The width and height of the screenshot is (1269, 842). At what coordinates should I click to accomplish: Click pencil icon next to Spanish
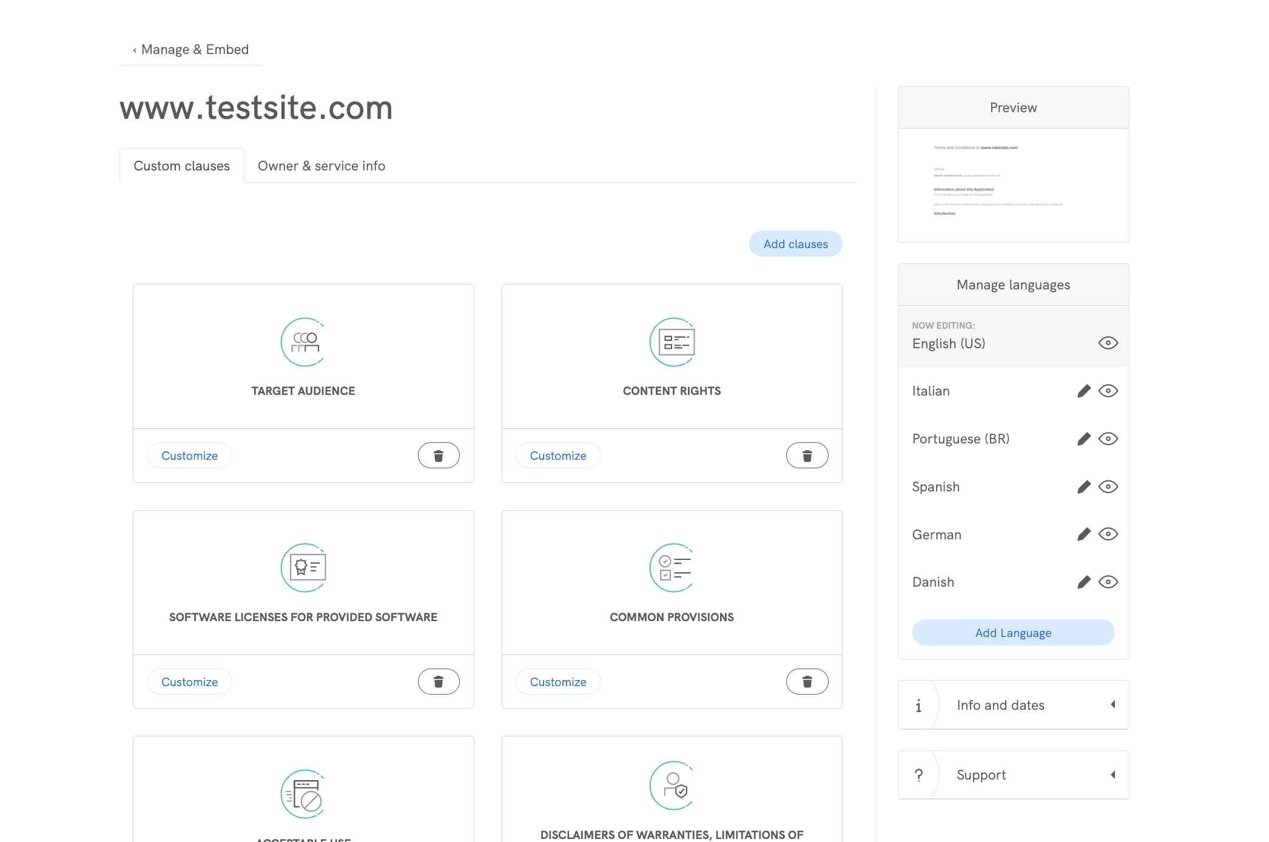tap(1083, 487)
